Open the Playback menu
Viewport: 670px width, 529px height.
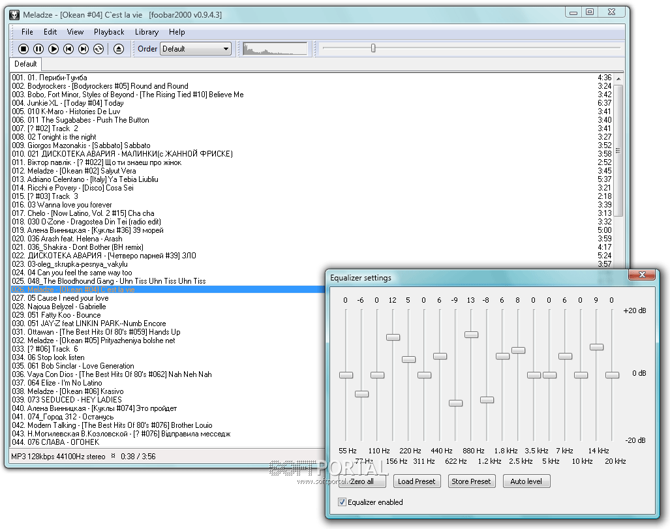(109, 32)
